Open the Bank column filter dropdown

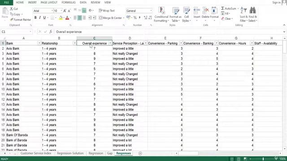pos(39,43)
